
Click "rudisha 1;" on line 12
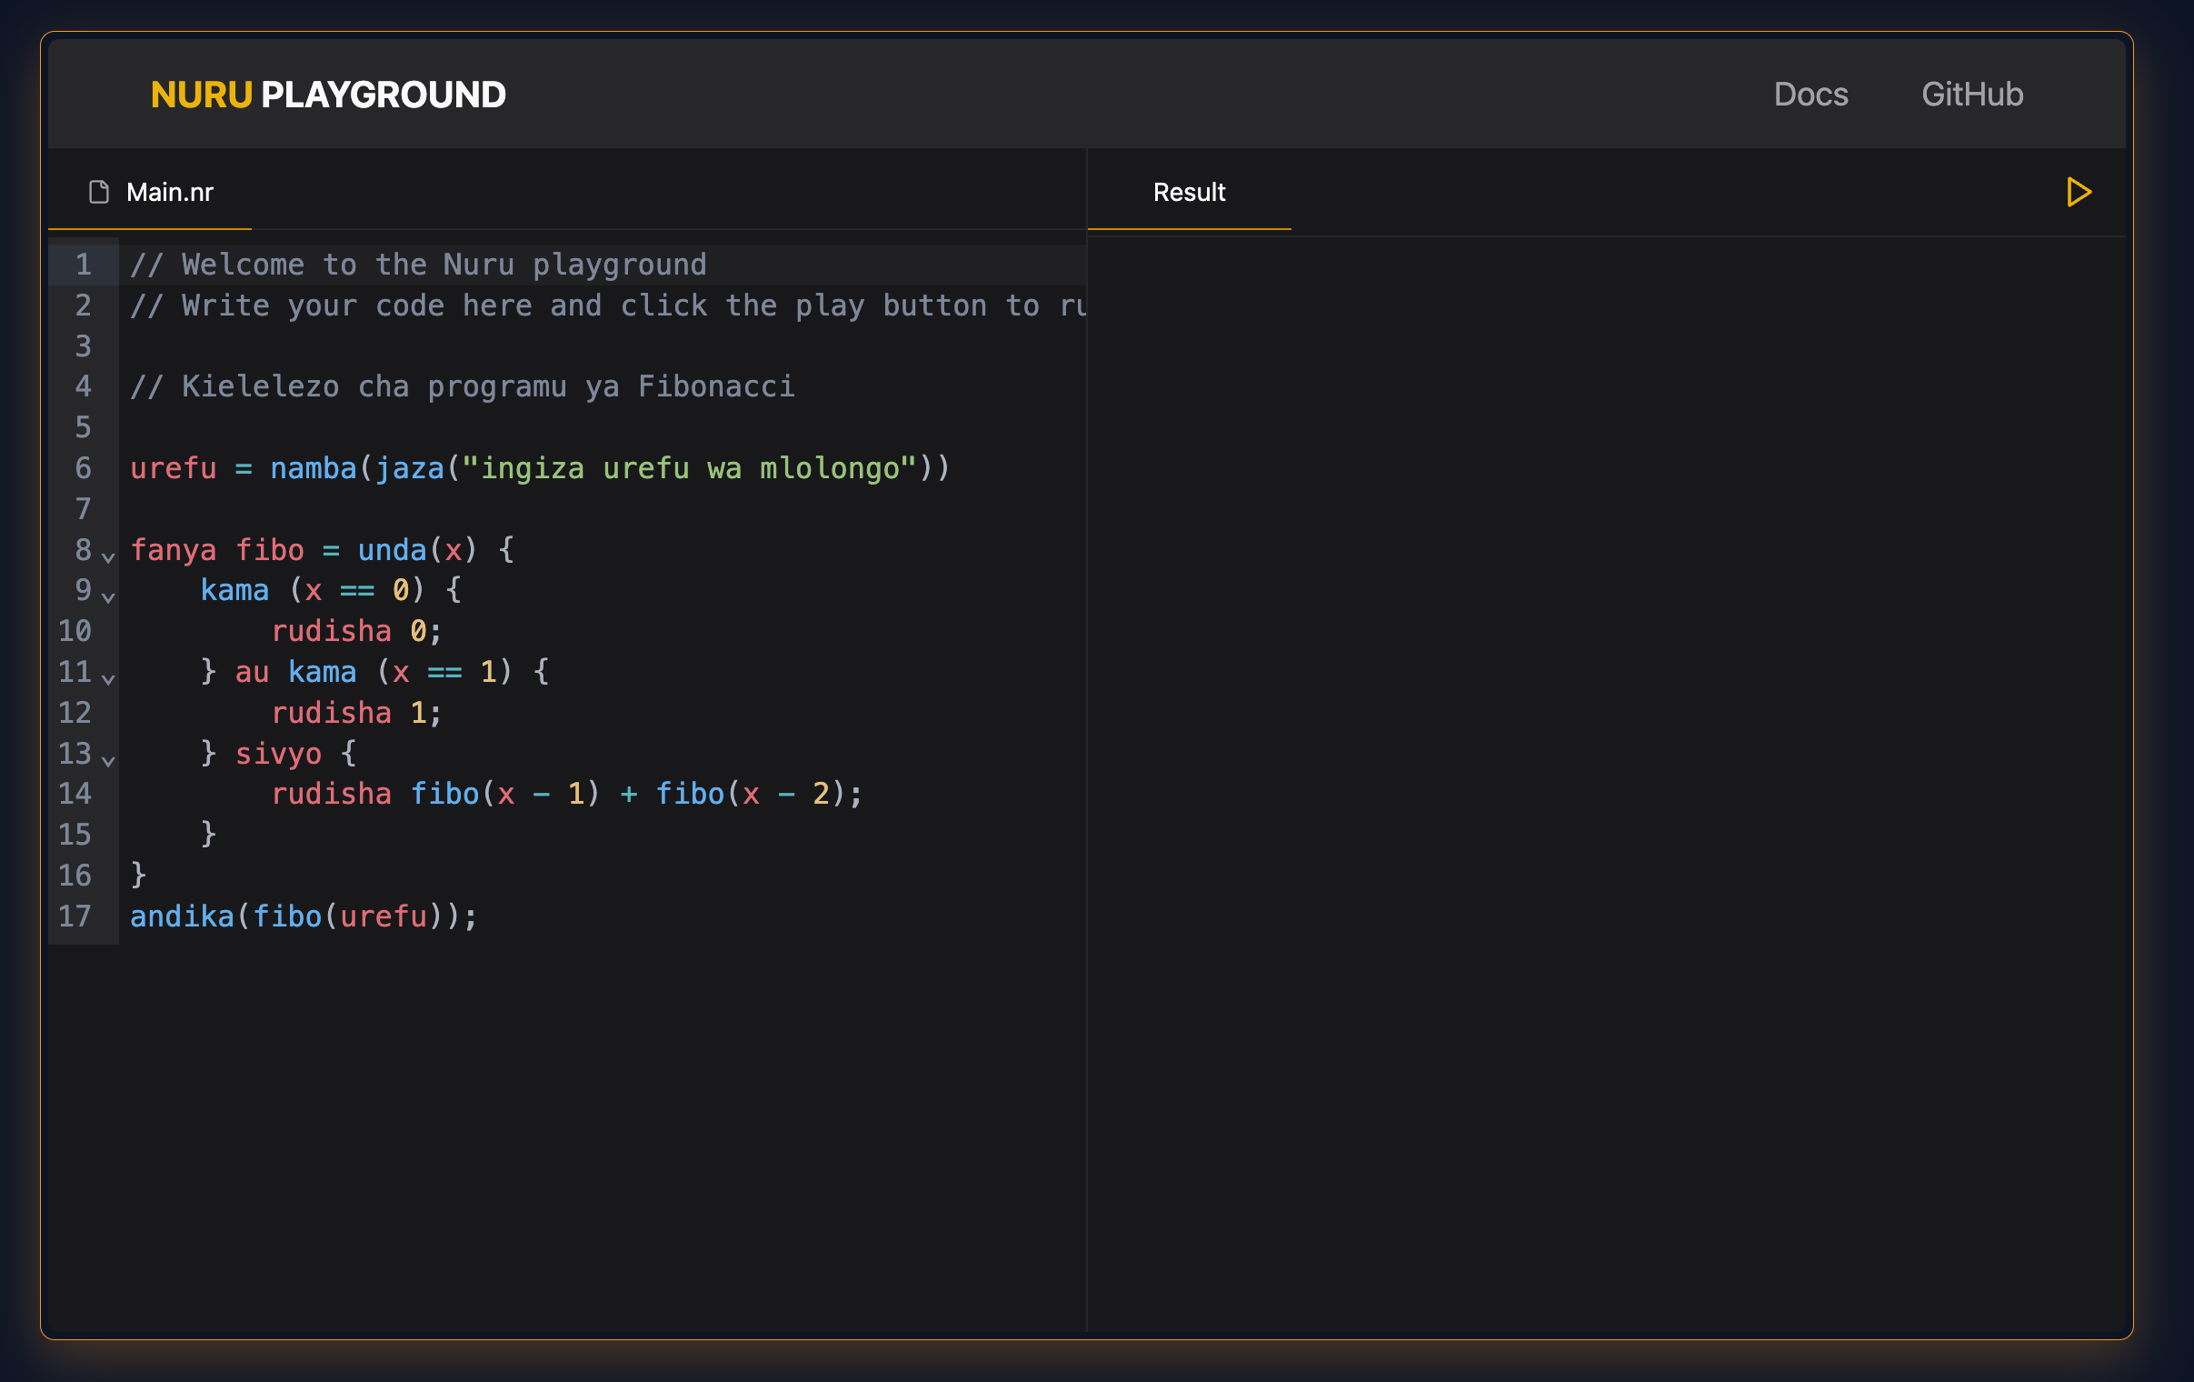click(356, 712)
